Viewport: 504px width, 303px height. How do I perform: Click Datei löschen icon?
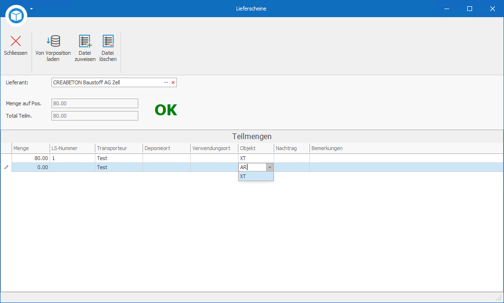tap(108, 41)
